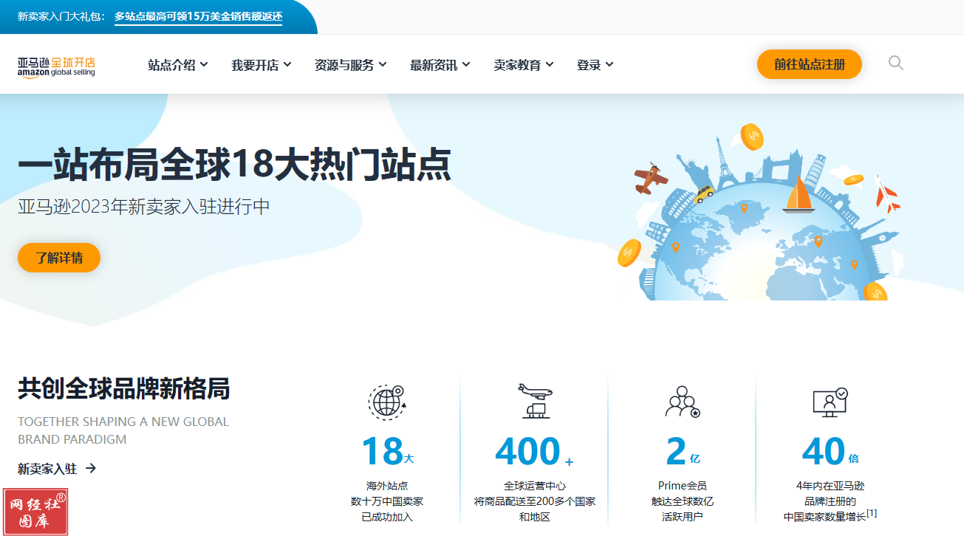This screenshot has height=536, width=964.
Task: Click the 40倍 statistic number
Action: (830, 451)
